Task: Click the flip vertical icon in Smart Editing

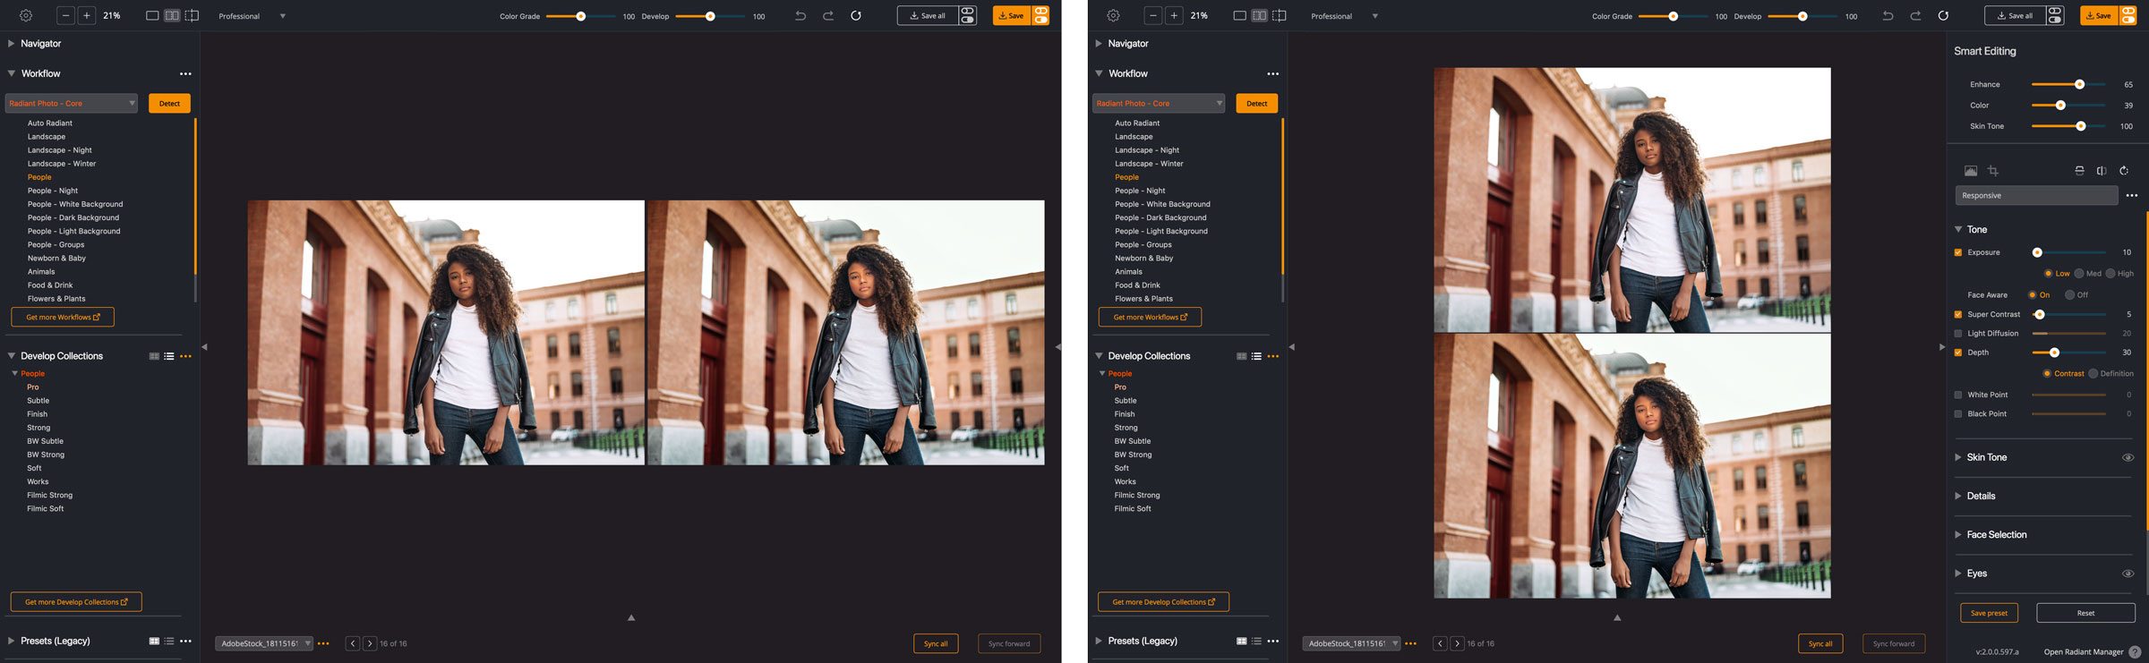Action: [x=2079, y=171]
